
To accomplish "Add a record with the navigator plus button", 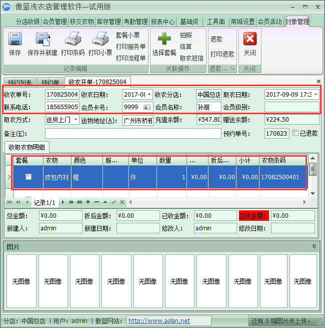I will coord(88,202).
